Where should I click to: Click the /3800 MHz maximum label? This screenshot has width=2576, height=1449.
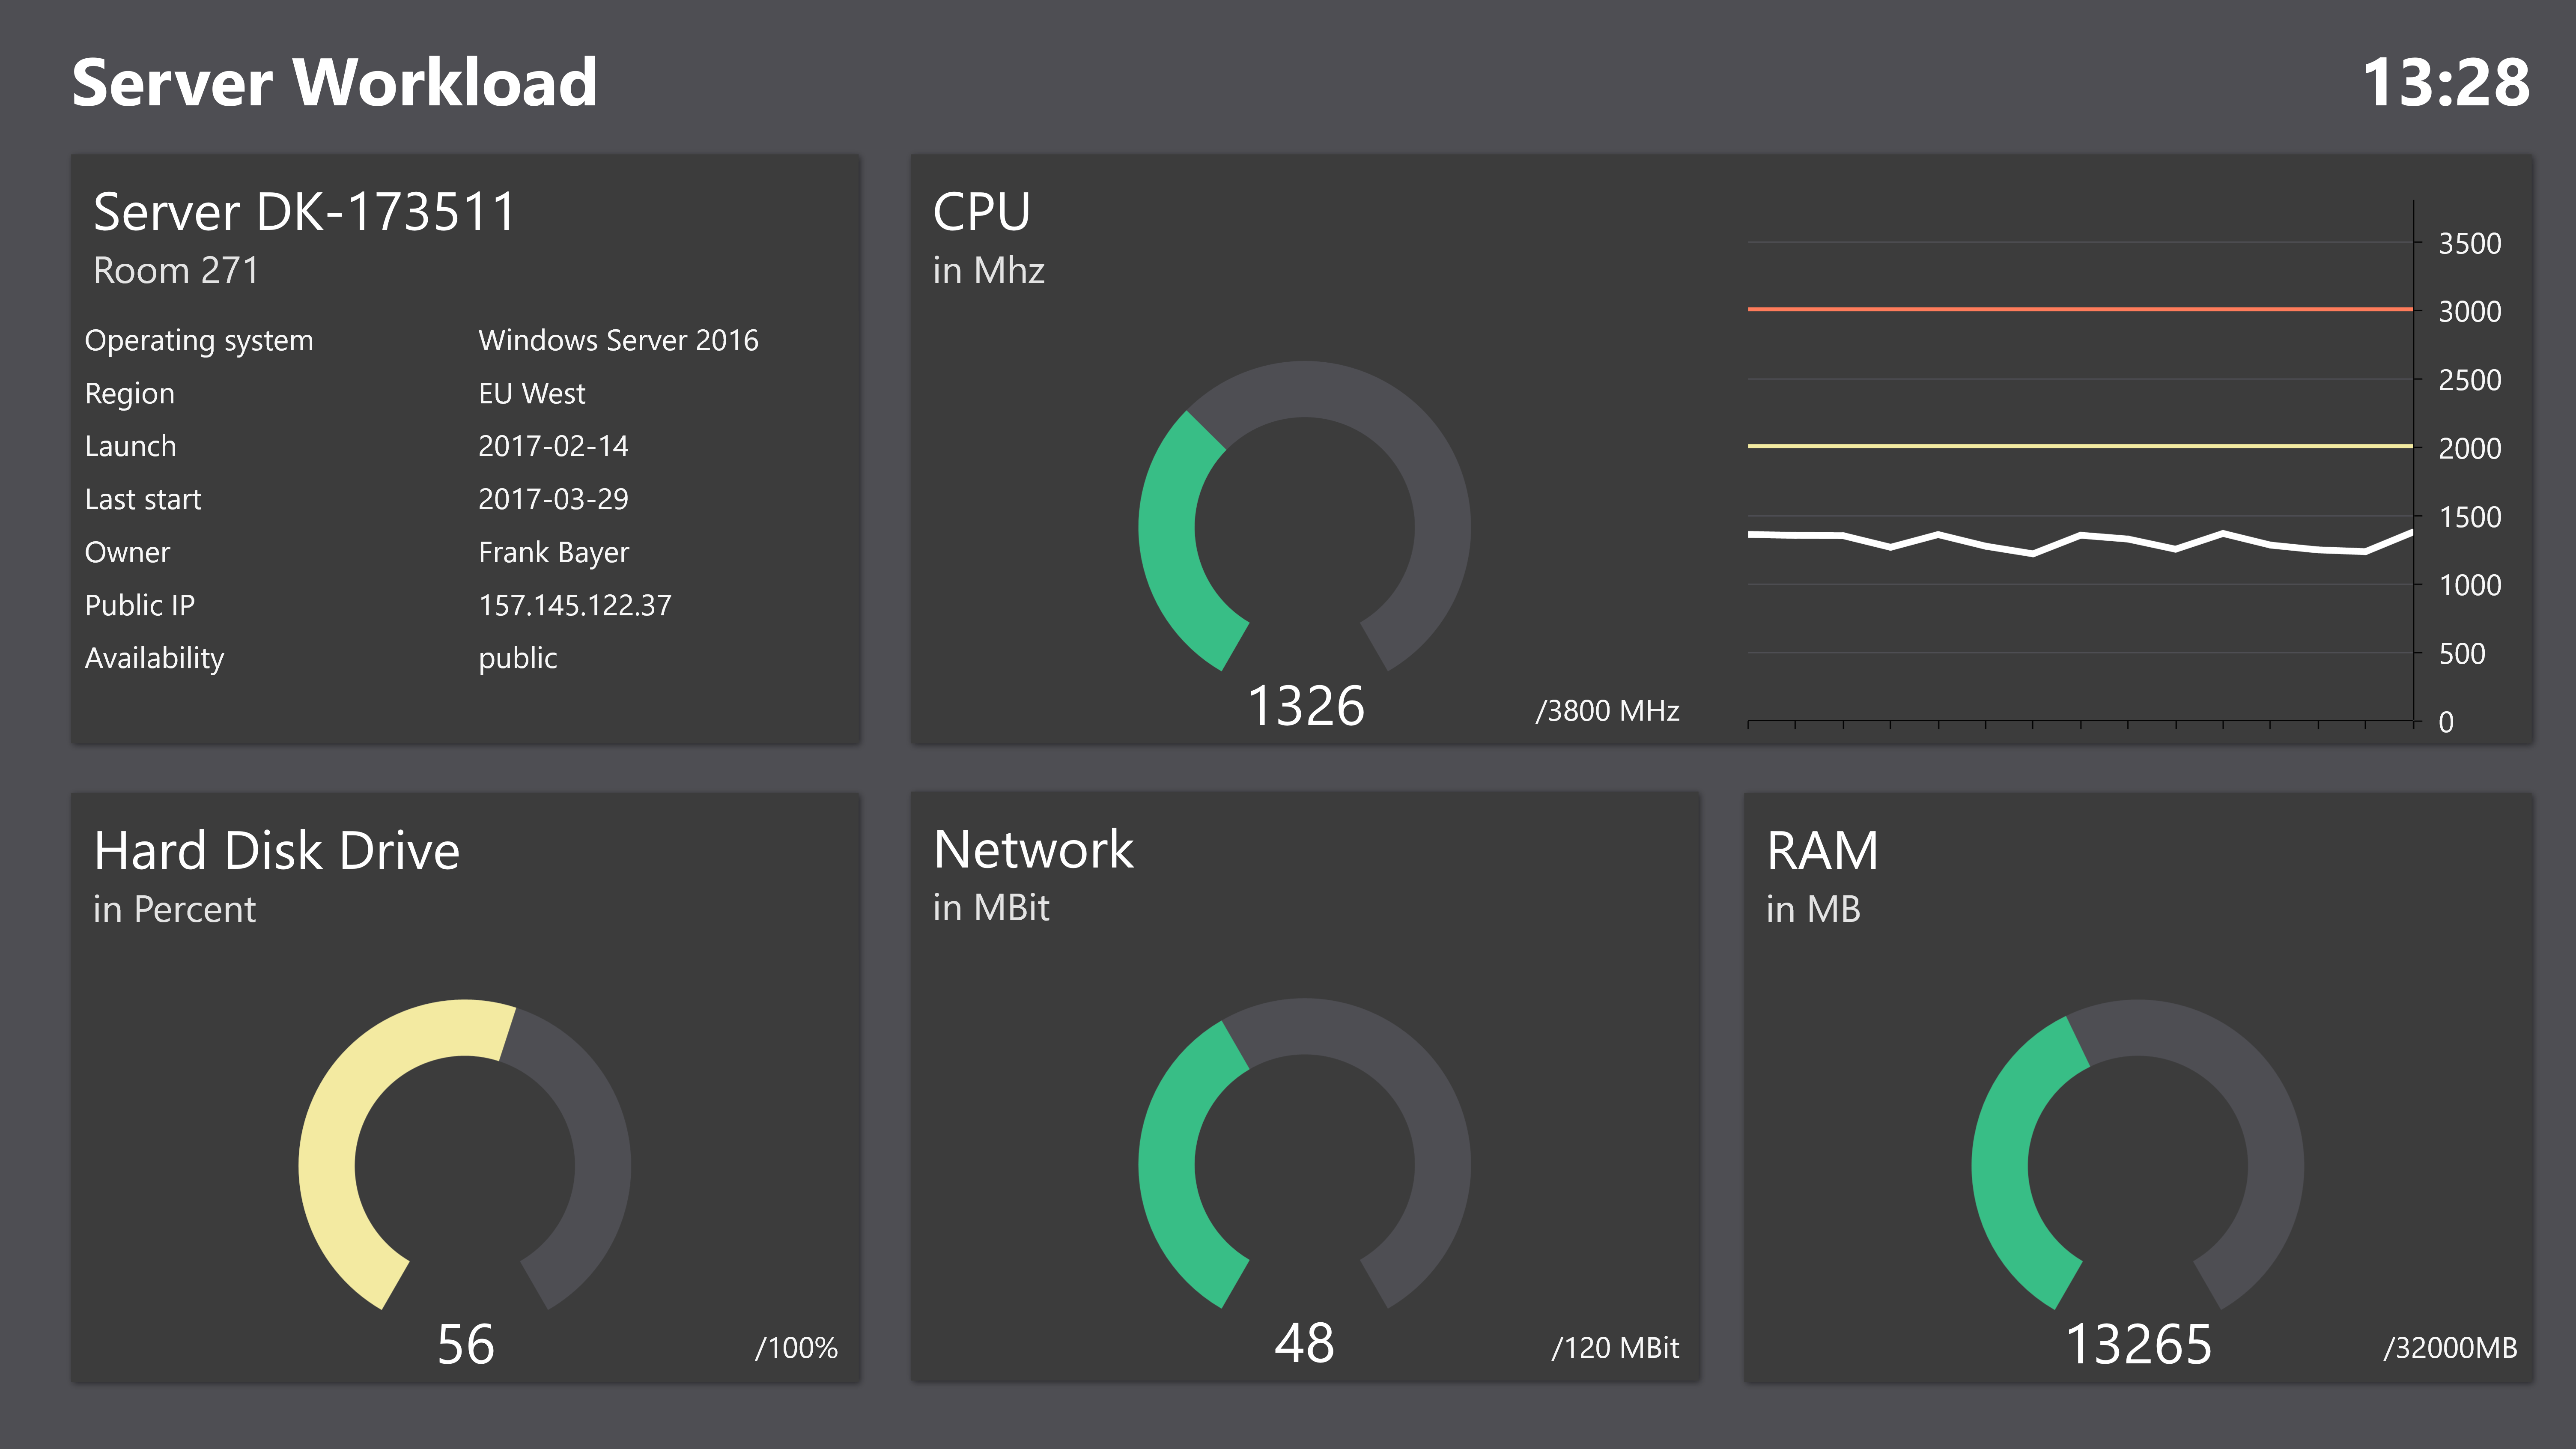(x=1608, y=711)
